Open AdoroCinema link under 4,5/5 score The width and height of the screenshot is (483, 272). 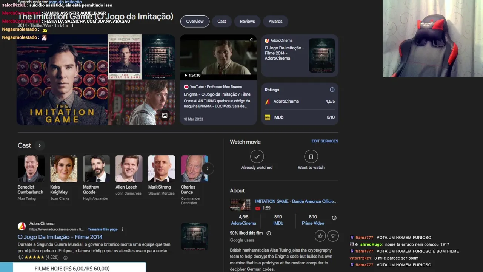tap(243, 223)
